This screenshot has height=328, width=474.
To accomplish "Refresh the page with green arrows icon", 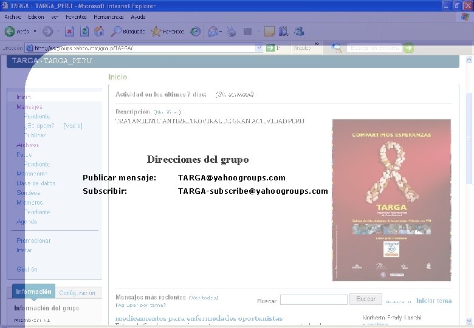I will click(84, 31).
